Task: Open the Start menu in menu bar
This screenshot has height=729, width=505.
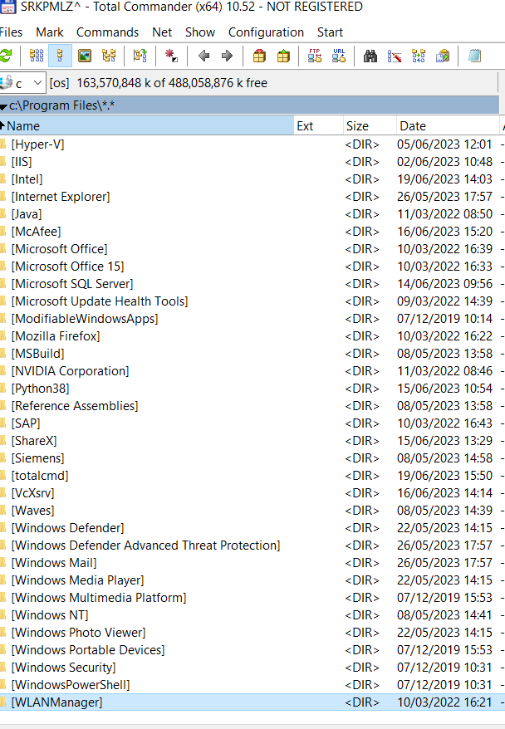Action: click(x=330, y=32)
